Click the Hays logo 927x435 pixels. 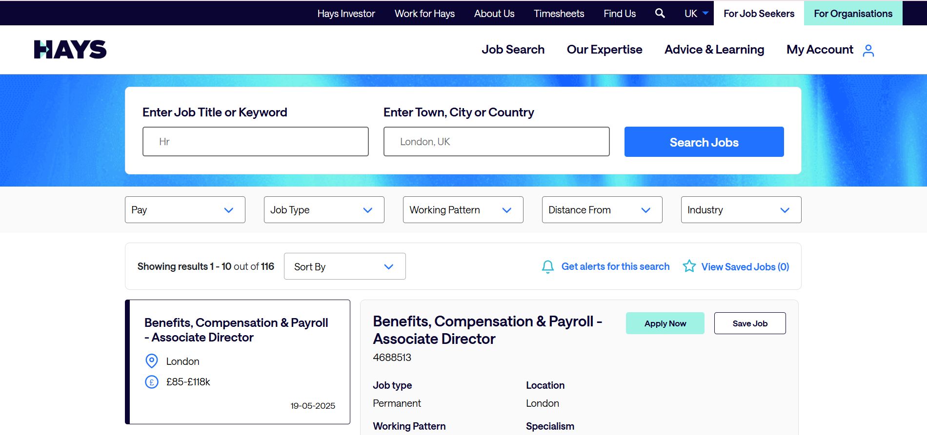pos(70,50)
